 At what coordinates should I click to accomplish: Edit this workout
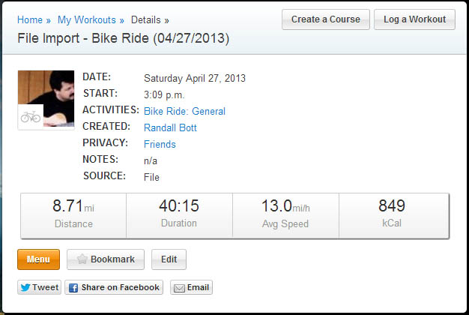pyautogui.click(x=169, y=259)
